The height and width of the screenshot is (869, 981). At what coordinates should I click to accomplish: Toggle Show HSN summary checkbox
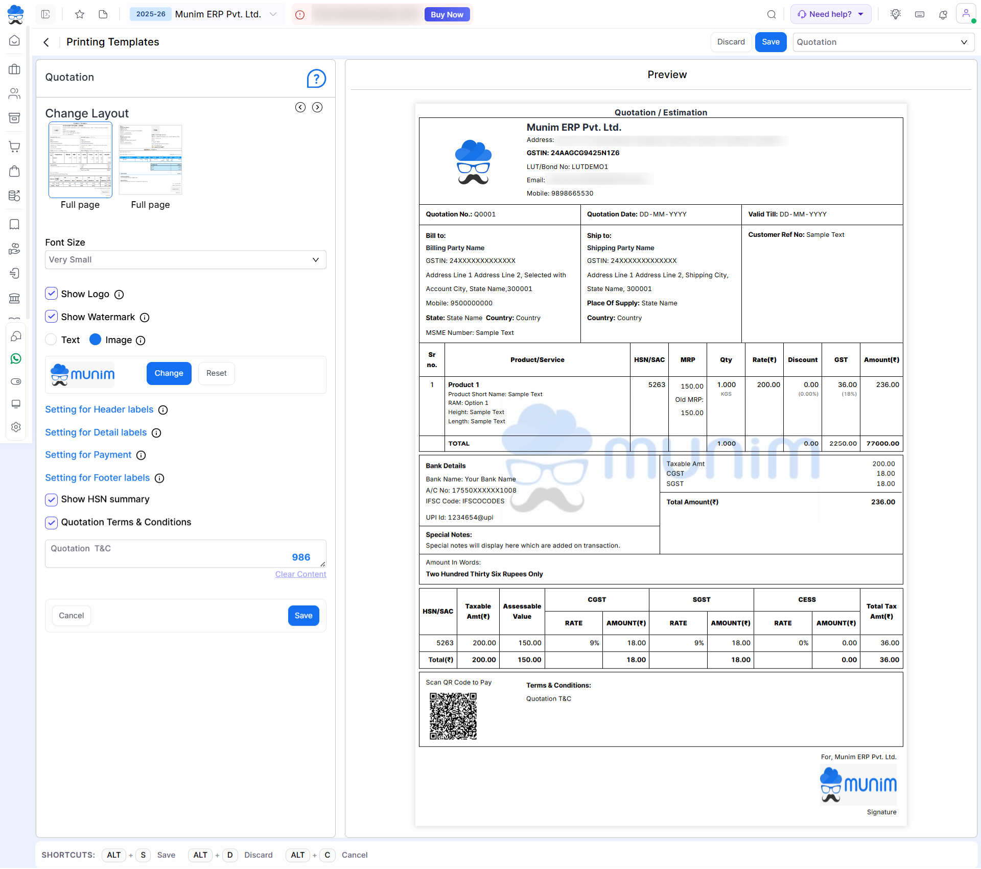52,499
